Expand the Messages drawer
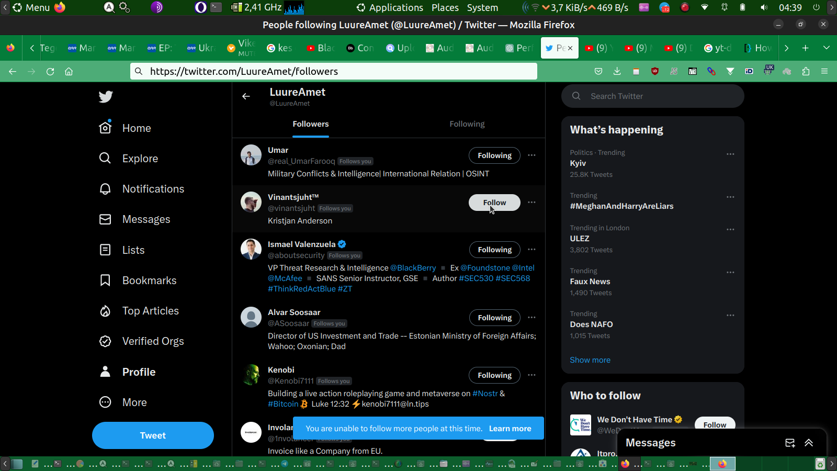The height and width of the screenshot is (471, 837). coord(809,443)
